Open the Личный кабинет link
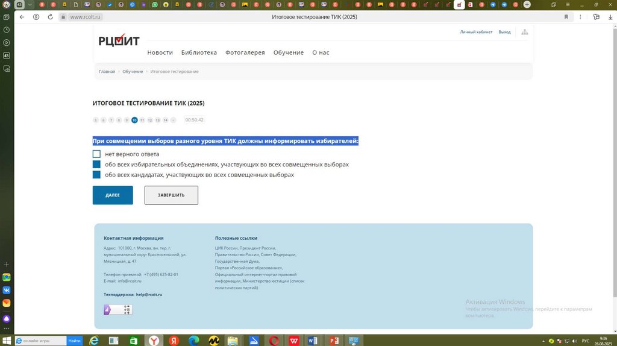The width and height of the screenshot is (617, 346). tap(476, 32)
